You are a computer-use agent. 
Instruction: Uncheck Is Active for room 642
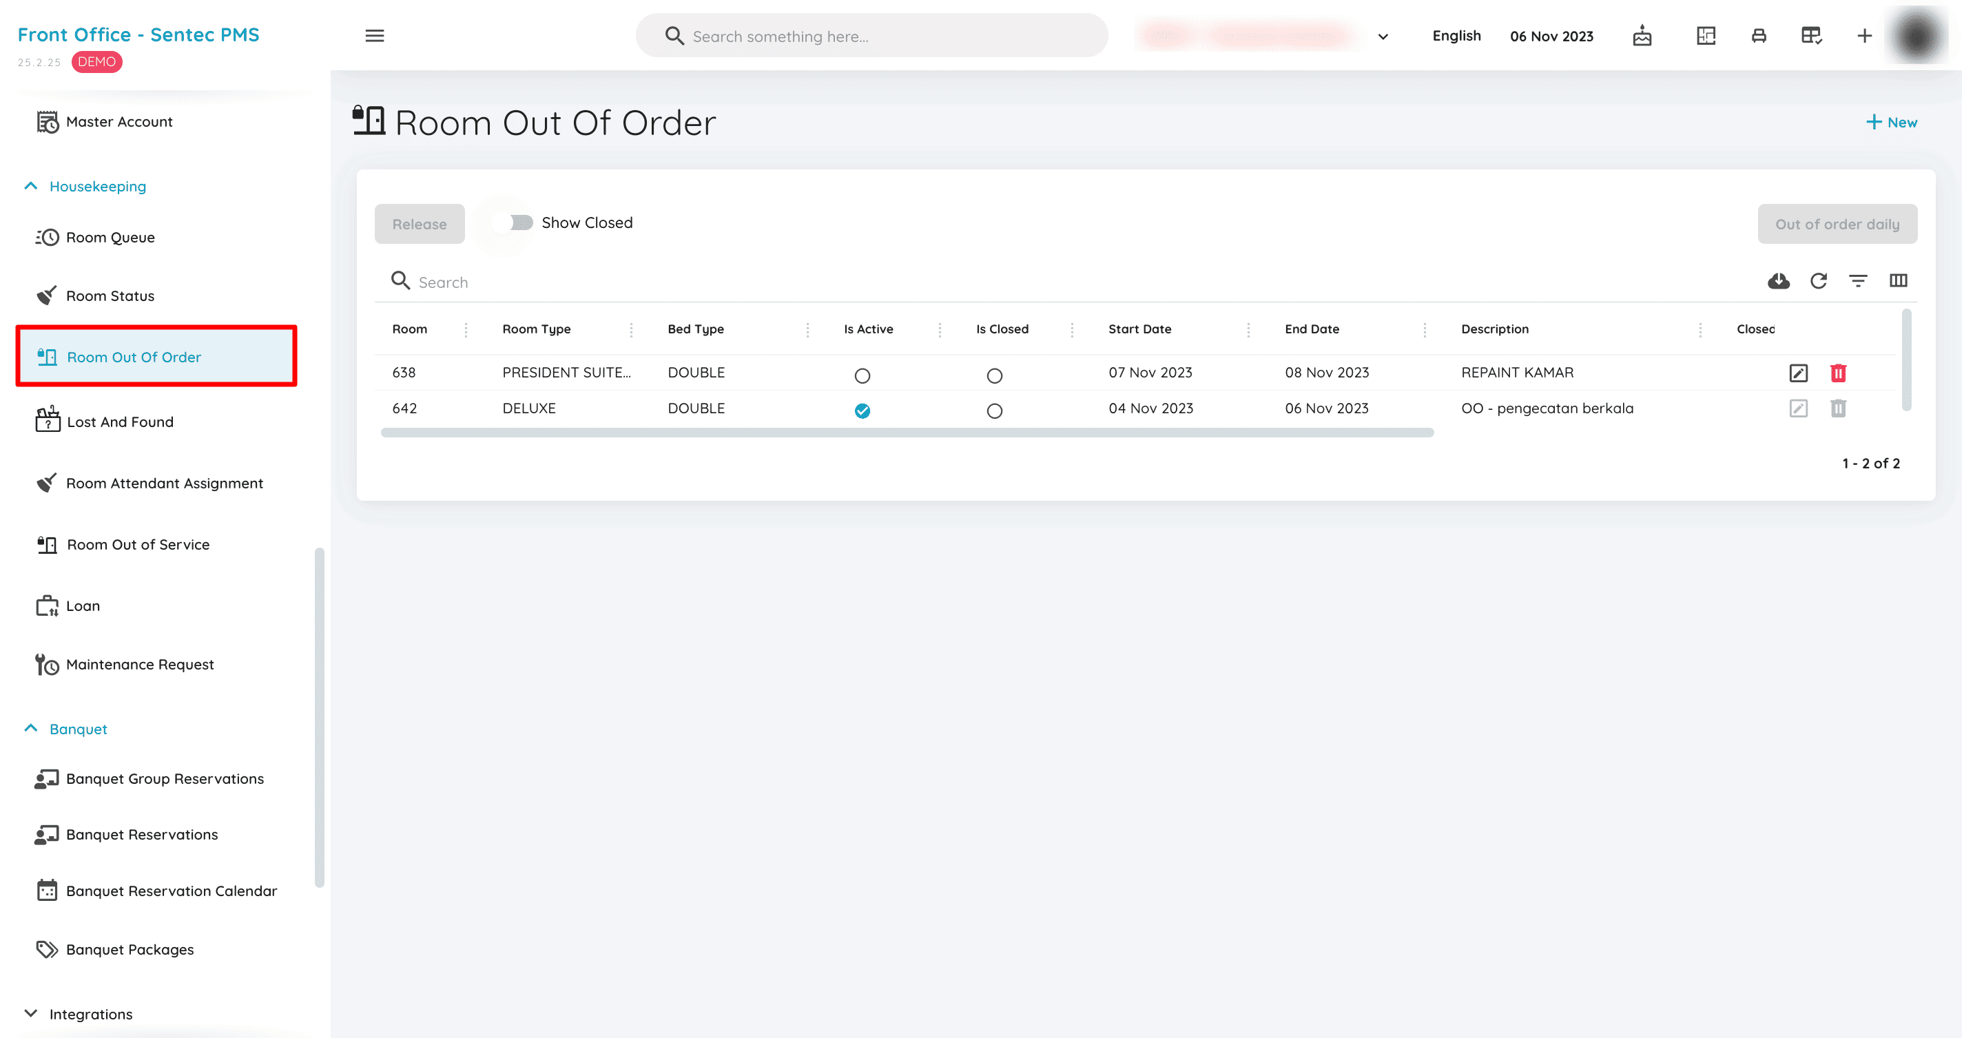point(862,411)
